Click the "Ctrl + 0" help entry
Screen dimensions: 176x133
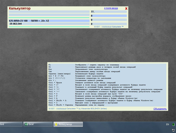click(53, 94)
